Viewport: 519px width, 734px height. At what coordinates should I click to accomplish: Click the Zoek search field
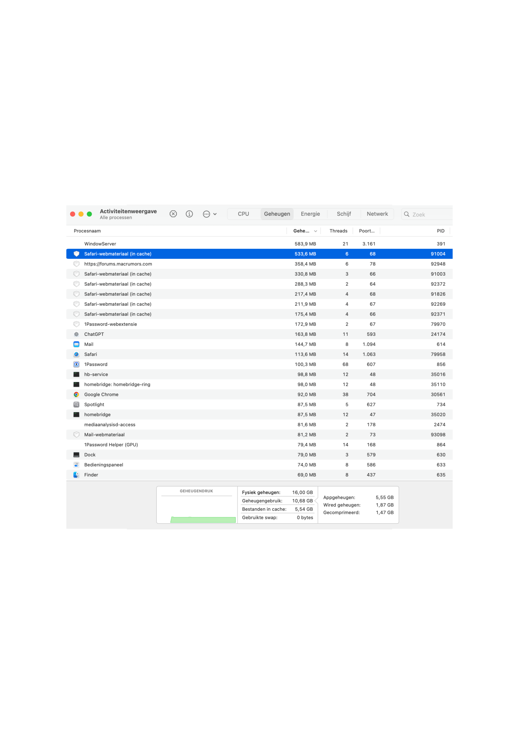(428, 214)
